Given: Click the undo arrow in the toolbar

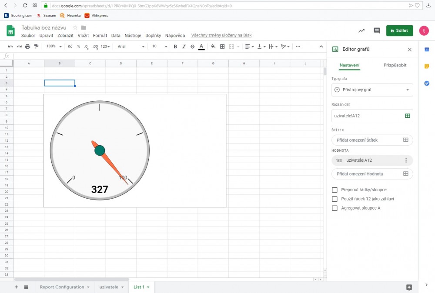Looking at the screenshot, I should pos(10,47).
